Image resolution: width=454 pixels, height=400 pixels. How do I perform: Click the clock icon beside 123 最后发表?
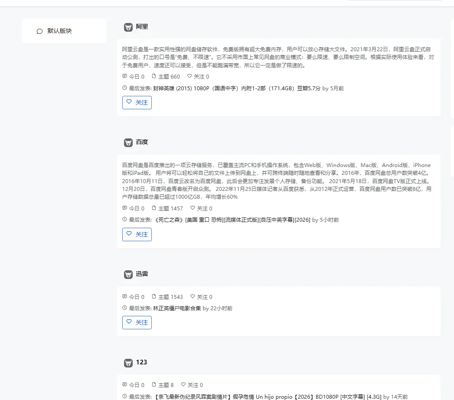[x=124, y=396]
